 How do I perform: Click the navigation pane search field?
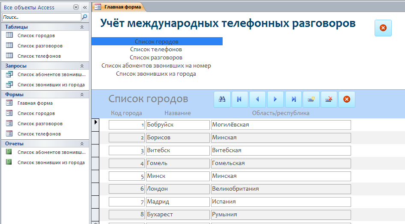pyautogui.click(x=41, y=17)
